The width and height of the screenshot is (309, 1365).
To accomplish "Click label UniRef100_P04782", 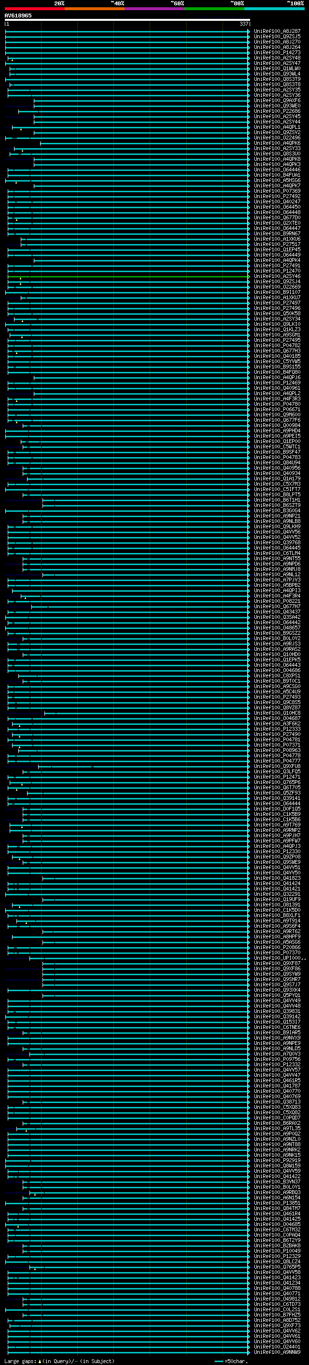I will (x=277, y=346).
